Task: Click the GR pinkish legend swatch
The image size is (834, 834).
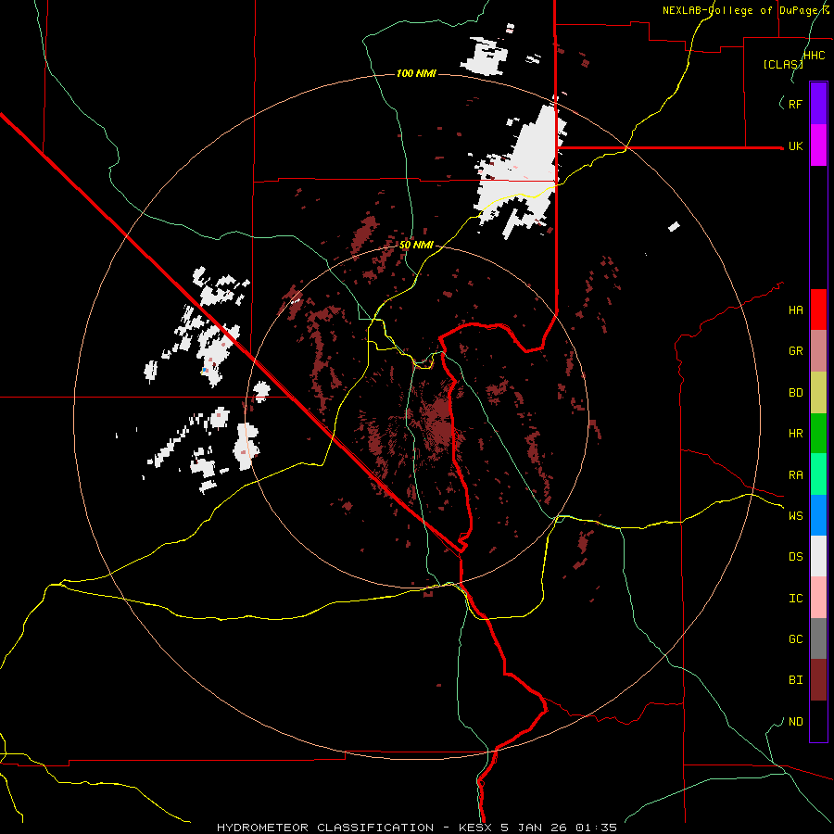Action: coord(818,351)
